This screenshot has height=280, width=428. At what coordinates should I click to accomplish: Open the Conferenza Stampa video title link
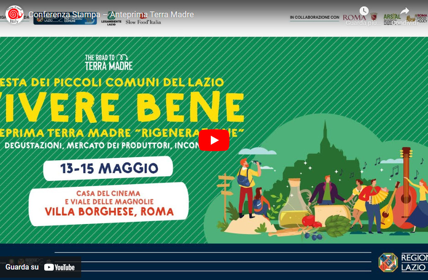coord(111,15)
